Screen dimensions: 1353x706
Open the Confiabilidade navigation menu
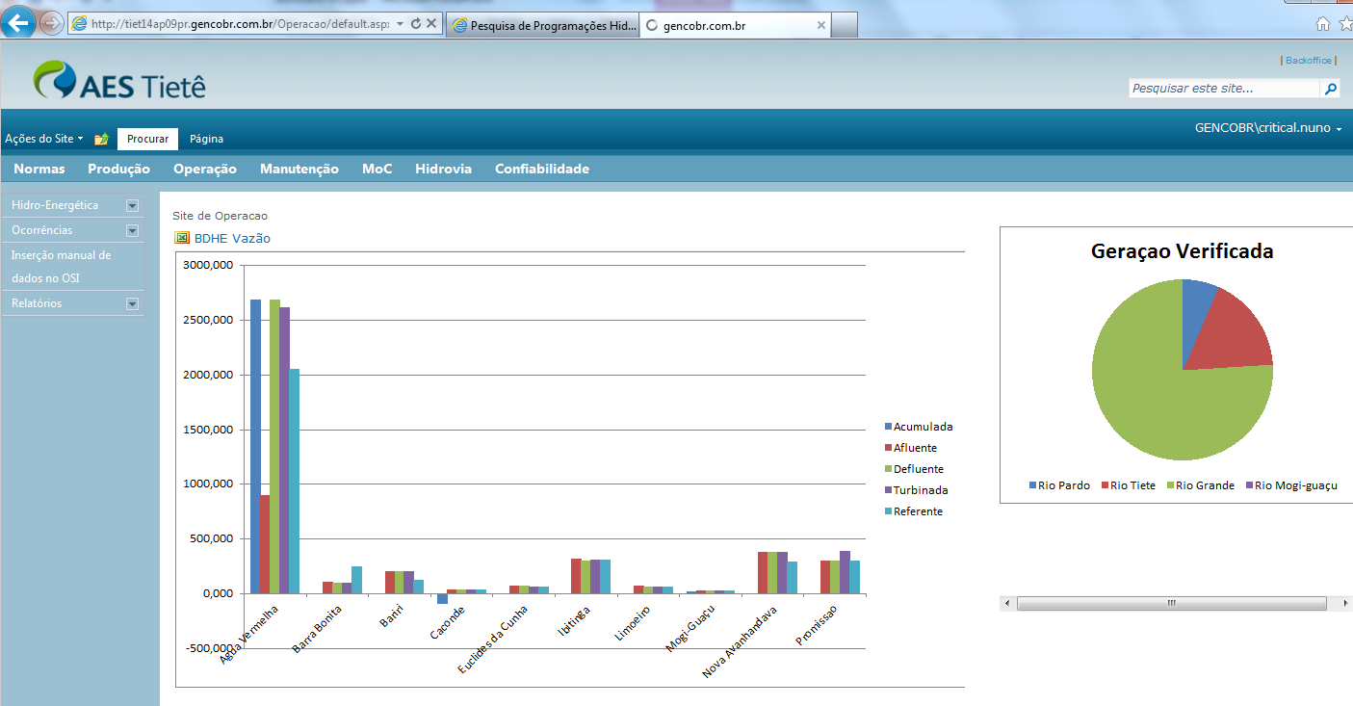pyautogui.click(x=542, y=169)
